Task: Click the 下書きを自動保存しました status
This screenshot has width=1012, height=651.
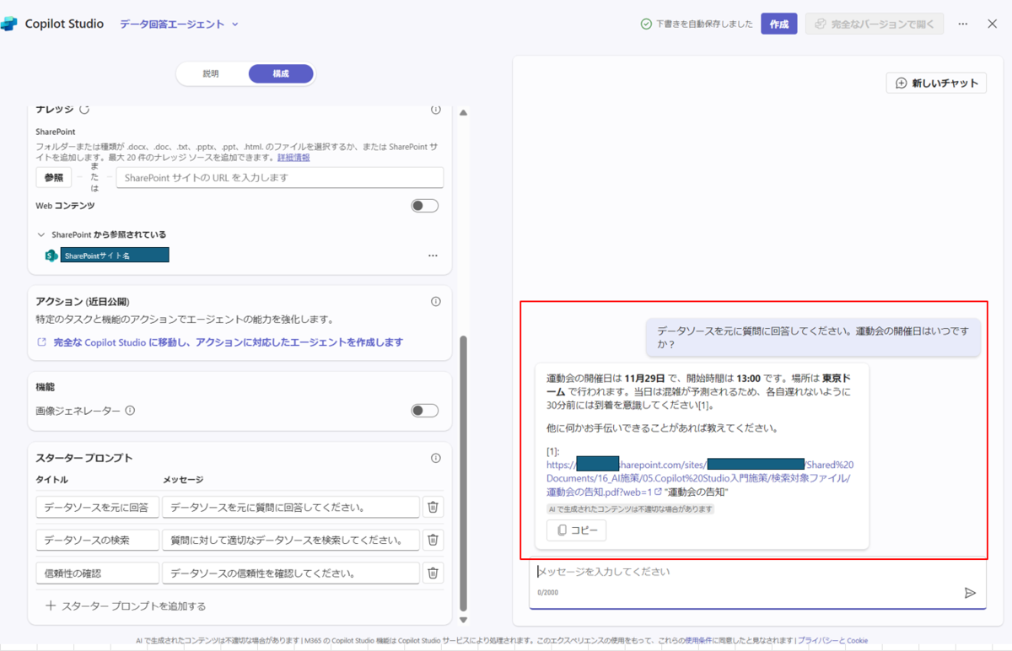Action: point(697,24)
